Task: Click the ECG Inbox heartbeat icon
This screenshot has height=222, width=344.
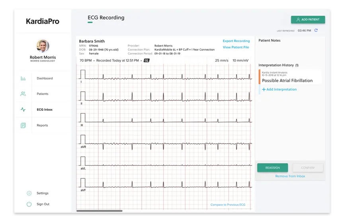Action: (23, 110)
